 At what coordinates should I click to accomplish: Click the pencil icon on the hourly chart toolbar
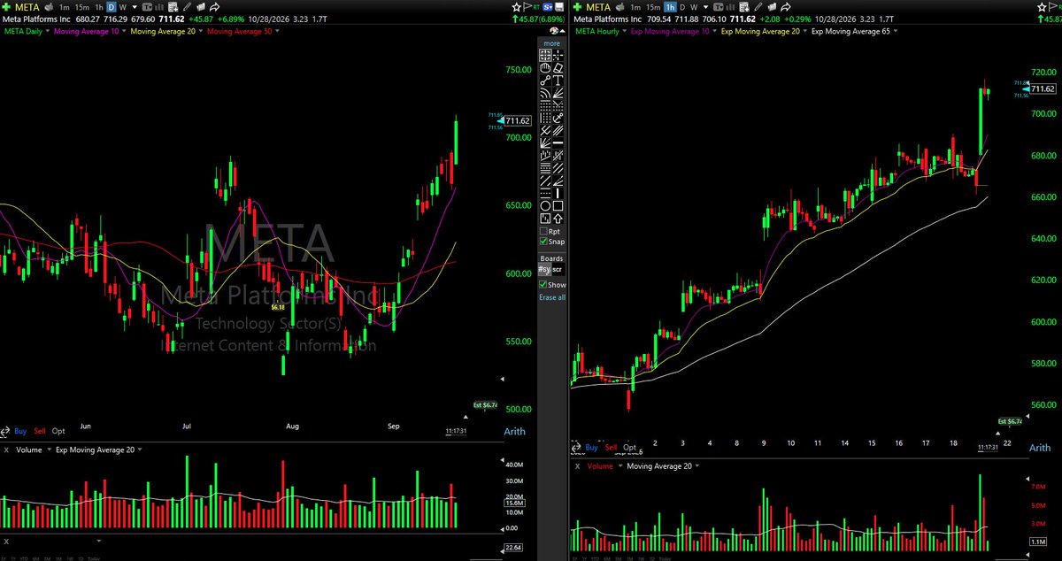758,7
